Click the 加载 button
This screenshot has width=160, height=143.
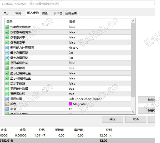[147, 100]
